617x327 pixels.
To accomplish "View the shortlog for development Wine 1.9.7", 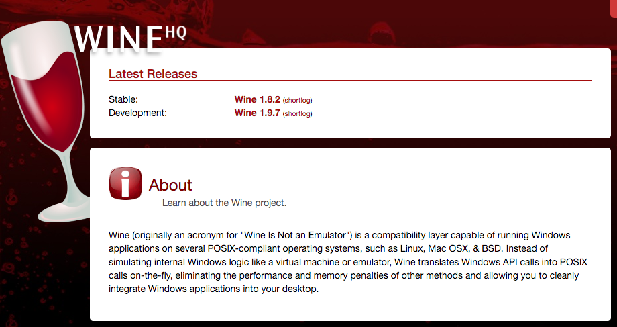I will pyautogui.click(x=297, y=113).
